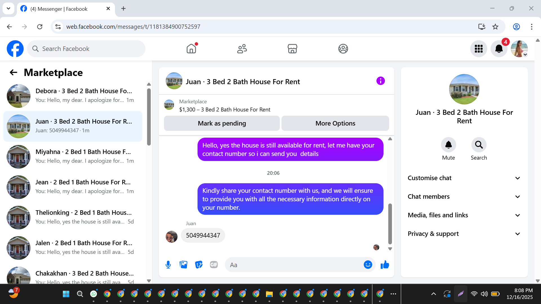Image resolution: width=541 pixels, height=304 pixels.
Task: Click the chat messages scrollbar
Action: (x=390, y=224)
